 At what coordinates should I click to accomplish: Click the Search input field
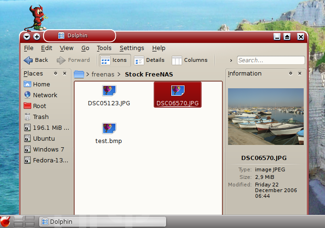(271, 60)
